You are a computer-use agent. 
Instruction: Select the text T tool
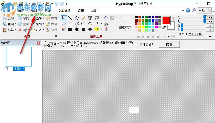(x=90, y=18)
